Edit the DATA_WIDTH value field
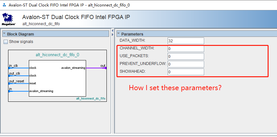The image size is (277, 137). [186, 41]
